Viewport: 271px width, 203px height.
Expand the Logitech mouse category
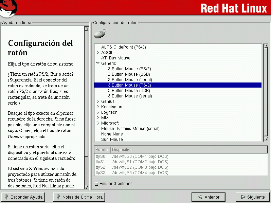point(97,112)
